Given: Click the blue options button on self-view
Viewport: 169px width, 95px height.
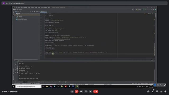Looking at the screenshot, I should click(155, 85).
